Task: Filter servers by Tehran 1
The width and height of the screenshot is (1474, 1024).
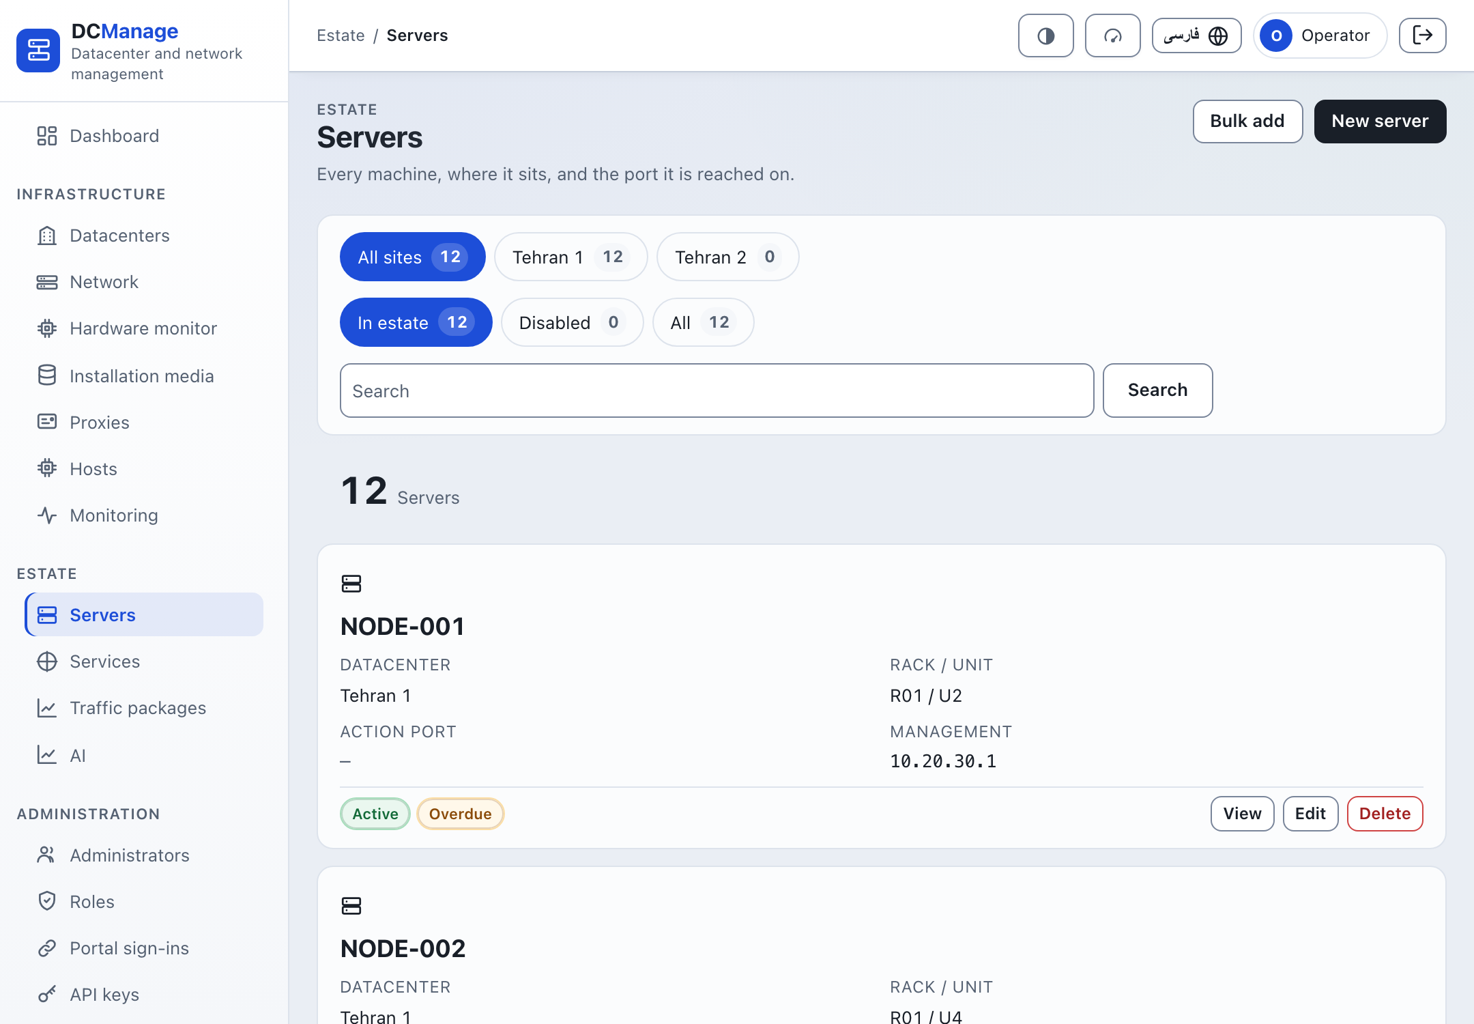Action: click(x=570, y=257)
